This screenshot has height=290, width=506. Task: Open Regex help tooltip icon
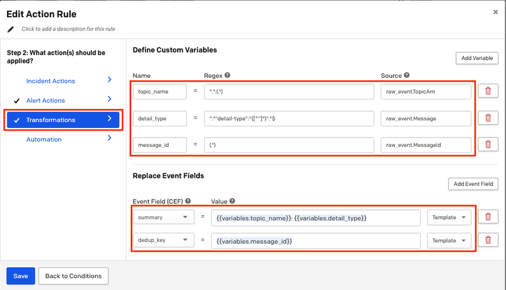click(228, 75)
